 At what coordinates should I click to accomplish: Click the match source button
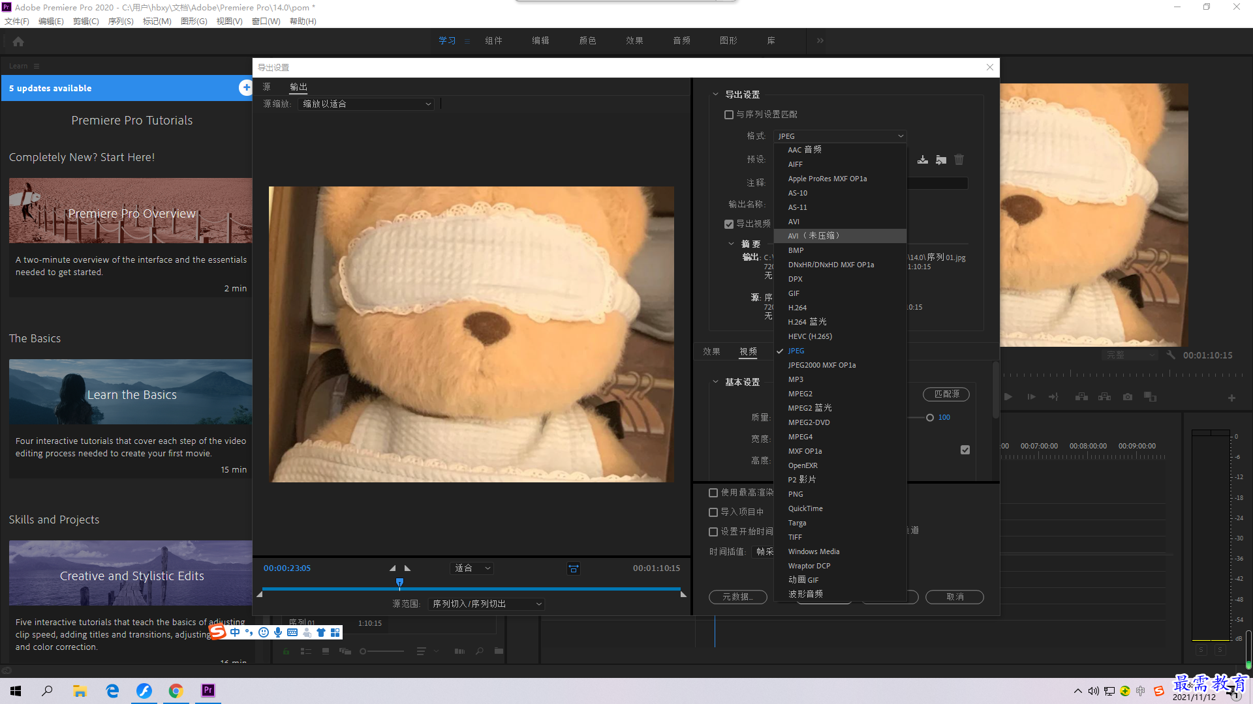coord(946,394)
